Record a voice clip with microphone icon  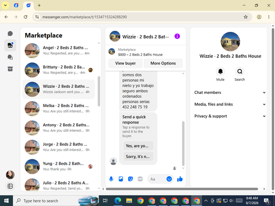tap(111, 179)
